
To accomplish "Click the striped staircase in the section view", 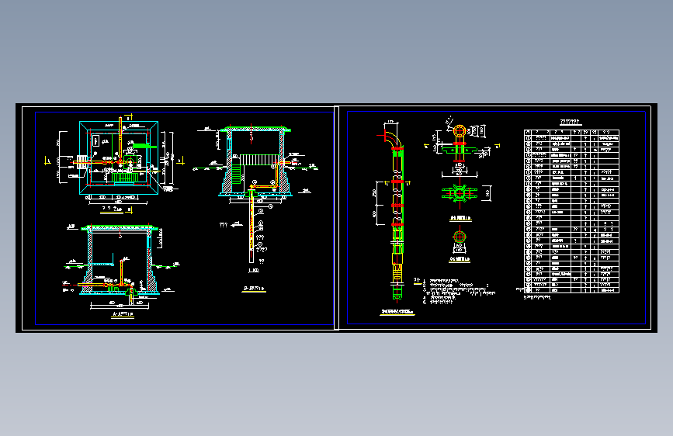I will tap(258, 160).
